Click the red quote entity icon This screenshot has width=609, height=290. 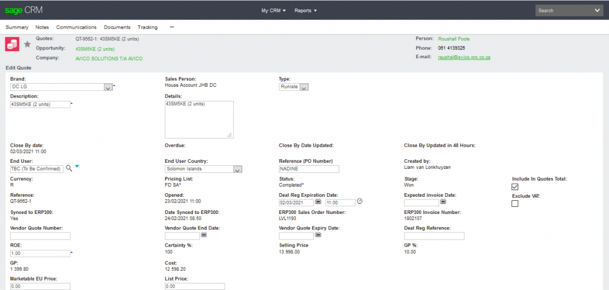[12, 44]
